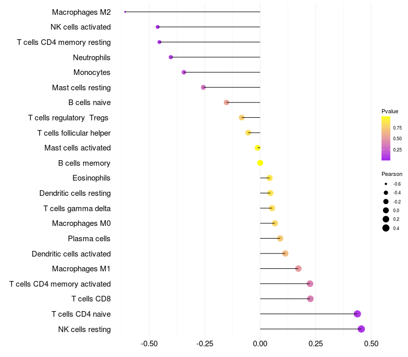Click the Plasma cells data point
This screenshot has height=357, width=408.
pyautogui.click(x=280, y=238)
